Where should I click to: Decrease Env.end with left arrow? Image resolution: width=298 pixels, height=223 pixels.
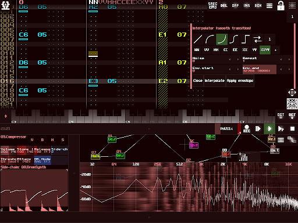pos(281,69)
